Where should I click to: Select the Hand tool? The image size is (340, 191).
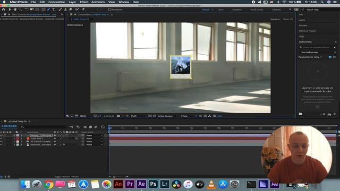click(x=15, y=10)
